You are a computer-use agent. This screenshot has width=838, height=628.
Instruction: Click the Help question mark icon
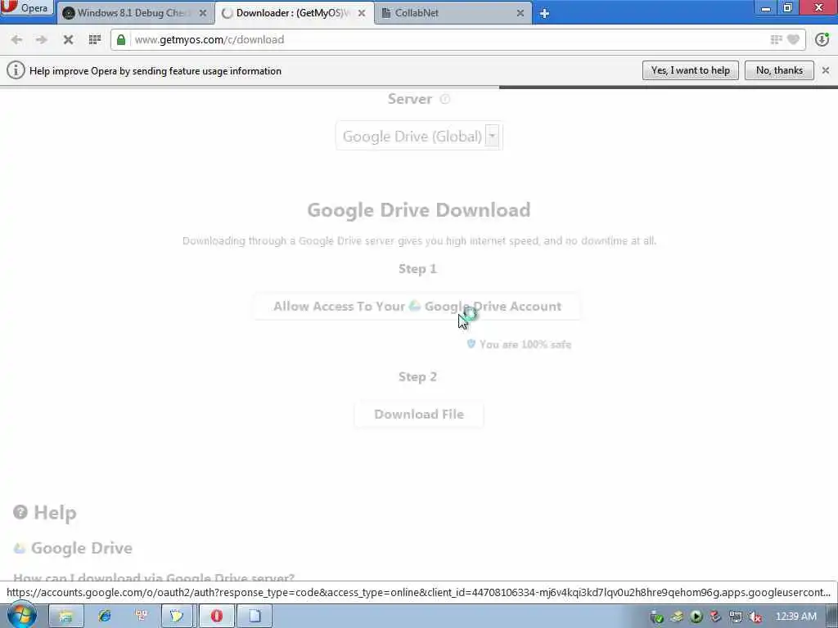[x=20, y=512]
